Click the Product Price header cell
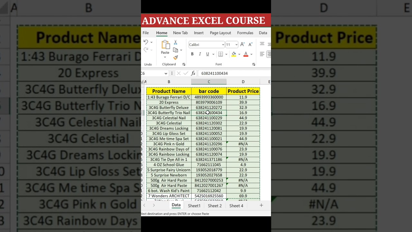This screenshot has width=412, height=232. [x=243, y=91]
